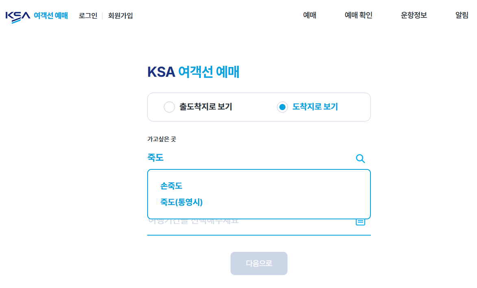Open the 알림 menu item

[462, 15]
